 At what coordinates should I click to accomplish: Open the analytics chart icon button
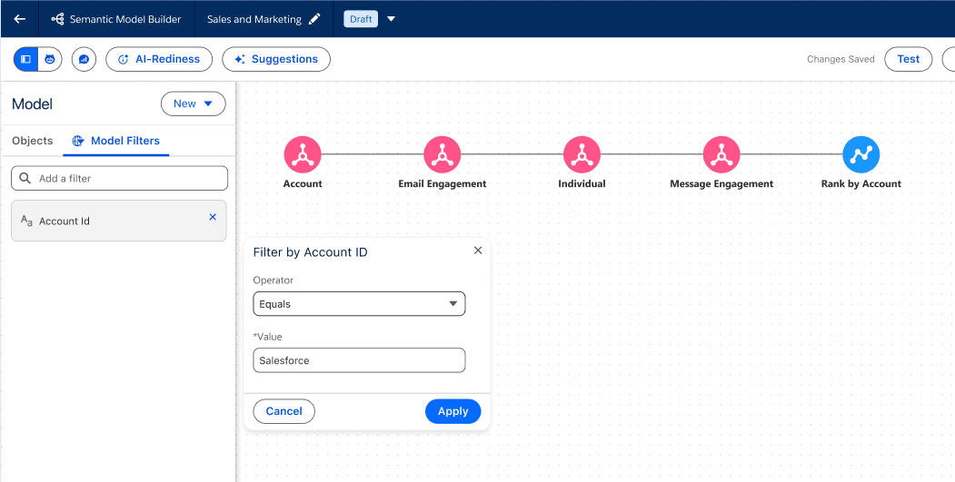point(85,59)
